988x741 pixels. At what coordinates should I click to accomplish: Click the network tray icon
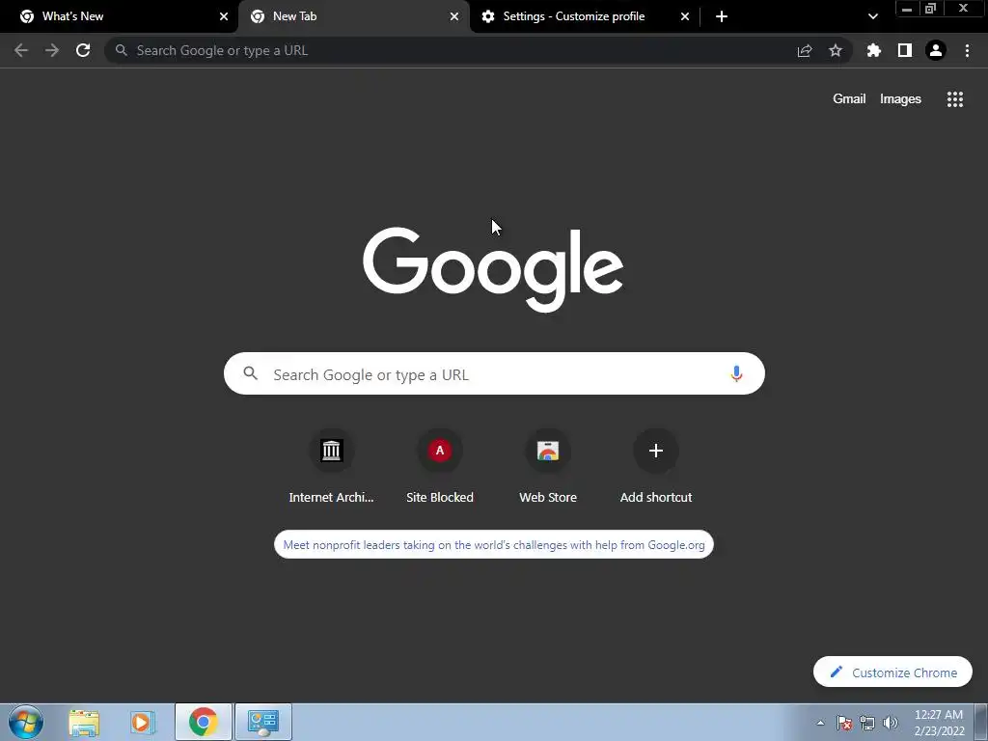tap(867, 723)
